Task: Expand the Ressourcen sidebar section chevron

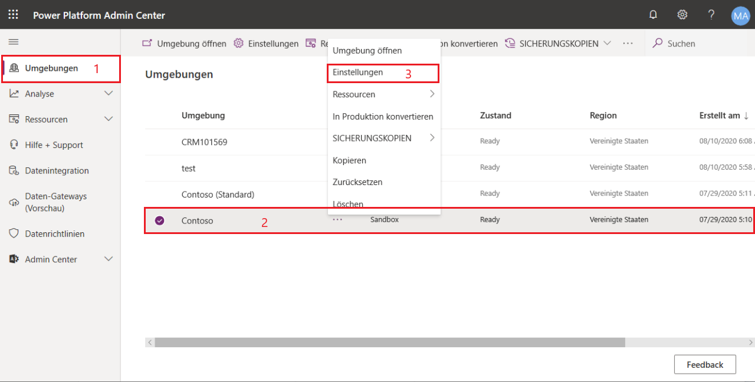Action: [109, 118]
